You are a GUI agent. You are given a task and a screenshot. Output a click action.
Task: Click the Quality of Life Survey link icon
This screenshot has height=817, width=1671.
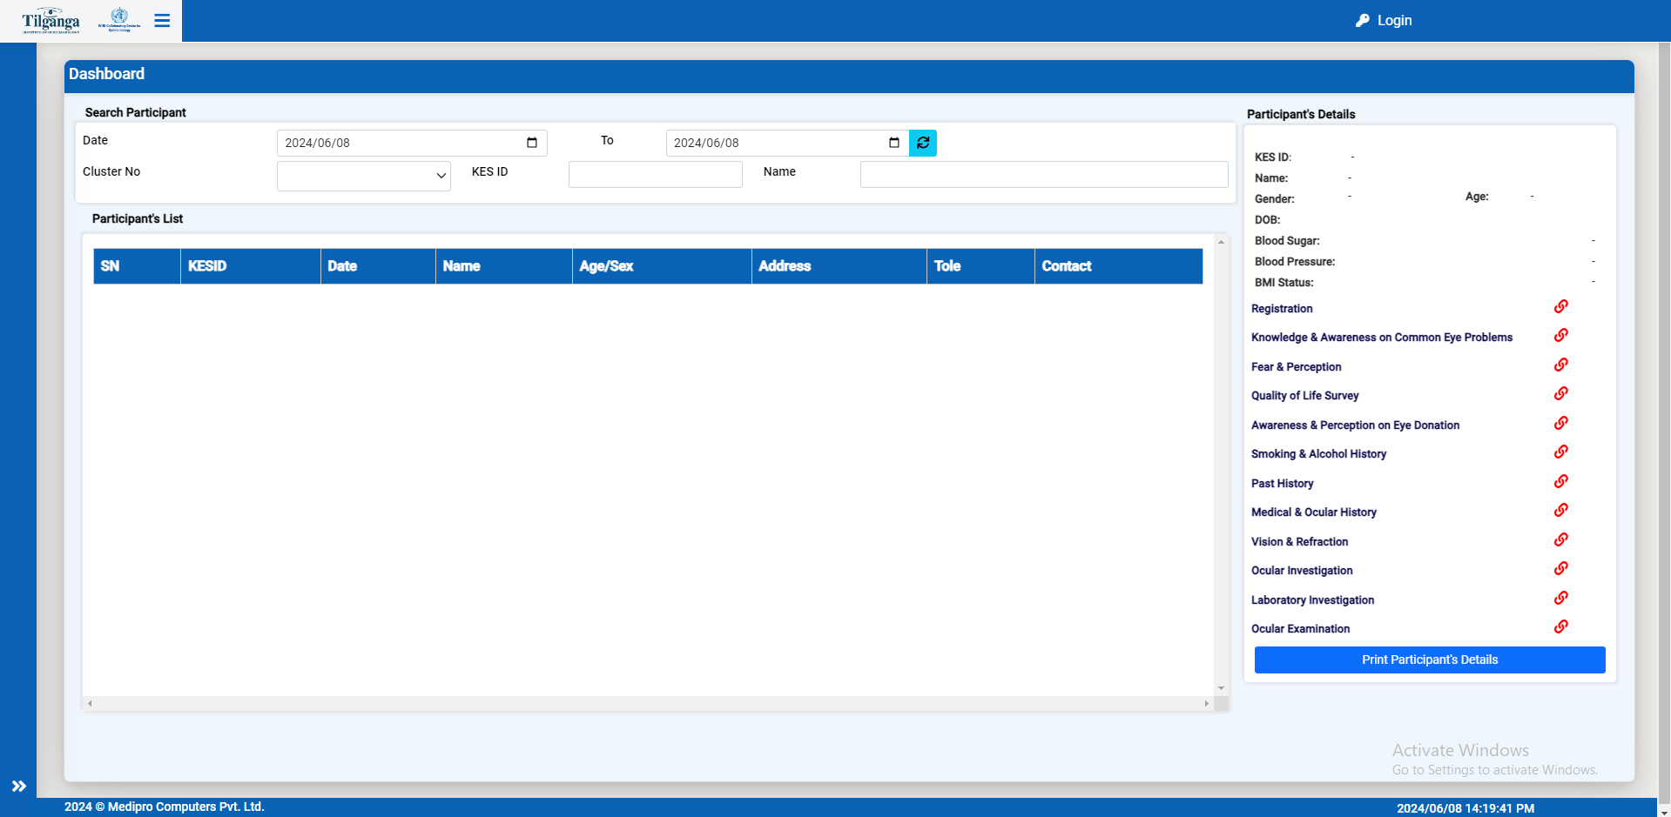(x=1561, y=393)
